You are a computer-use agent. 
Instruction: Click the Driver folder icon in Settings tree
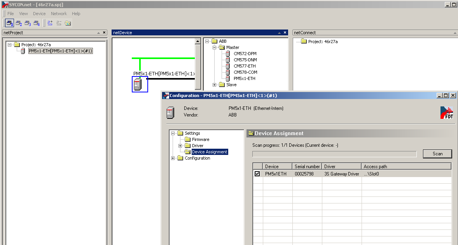(x=187, y=146)
